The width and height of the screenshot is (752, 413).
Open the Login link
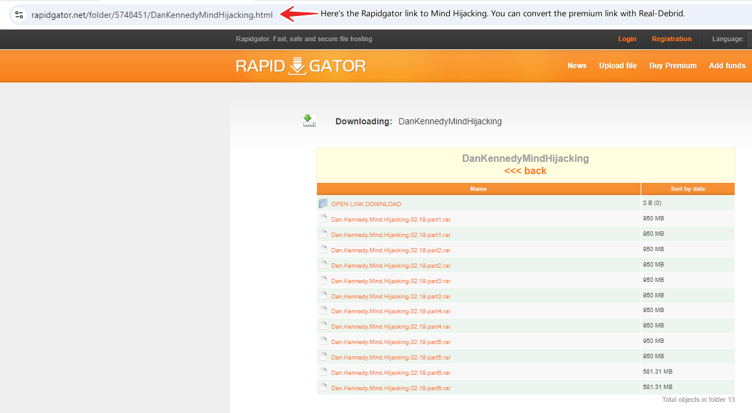[627, 39]
